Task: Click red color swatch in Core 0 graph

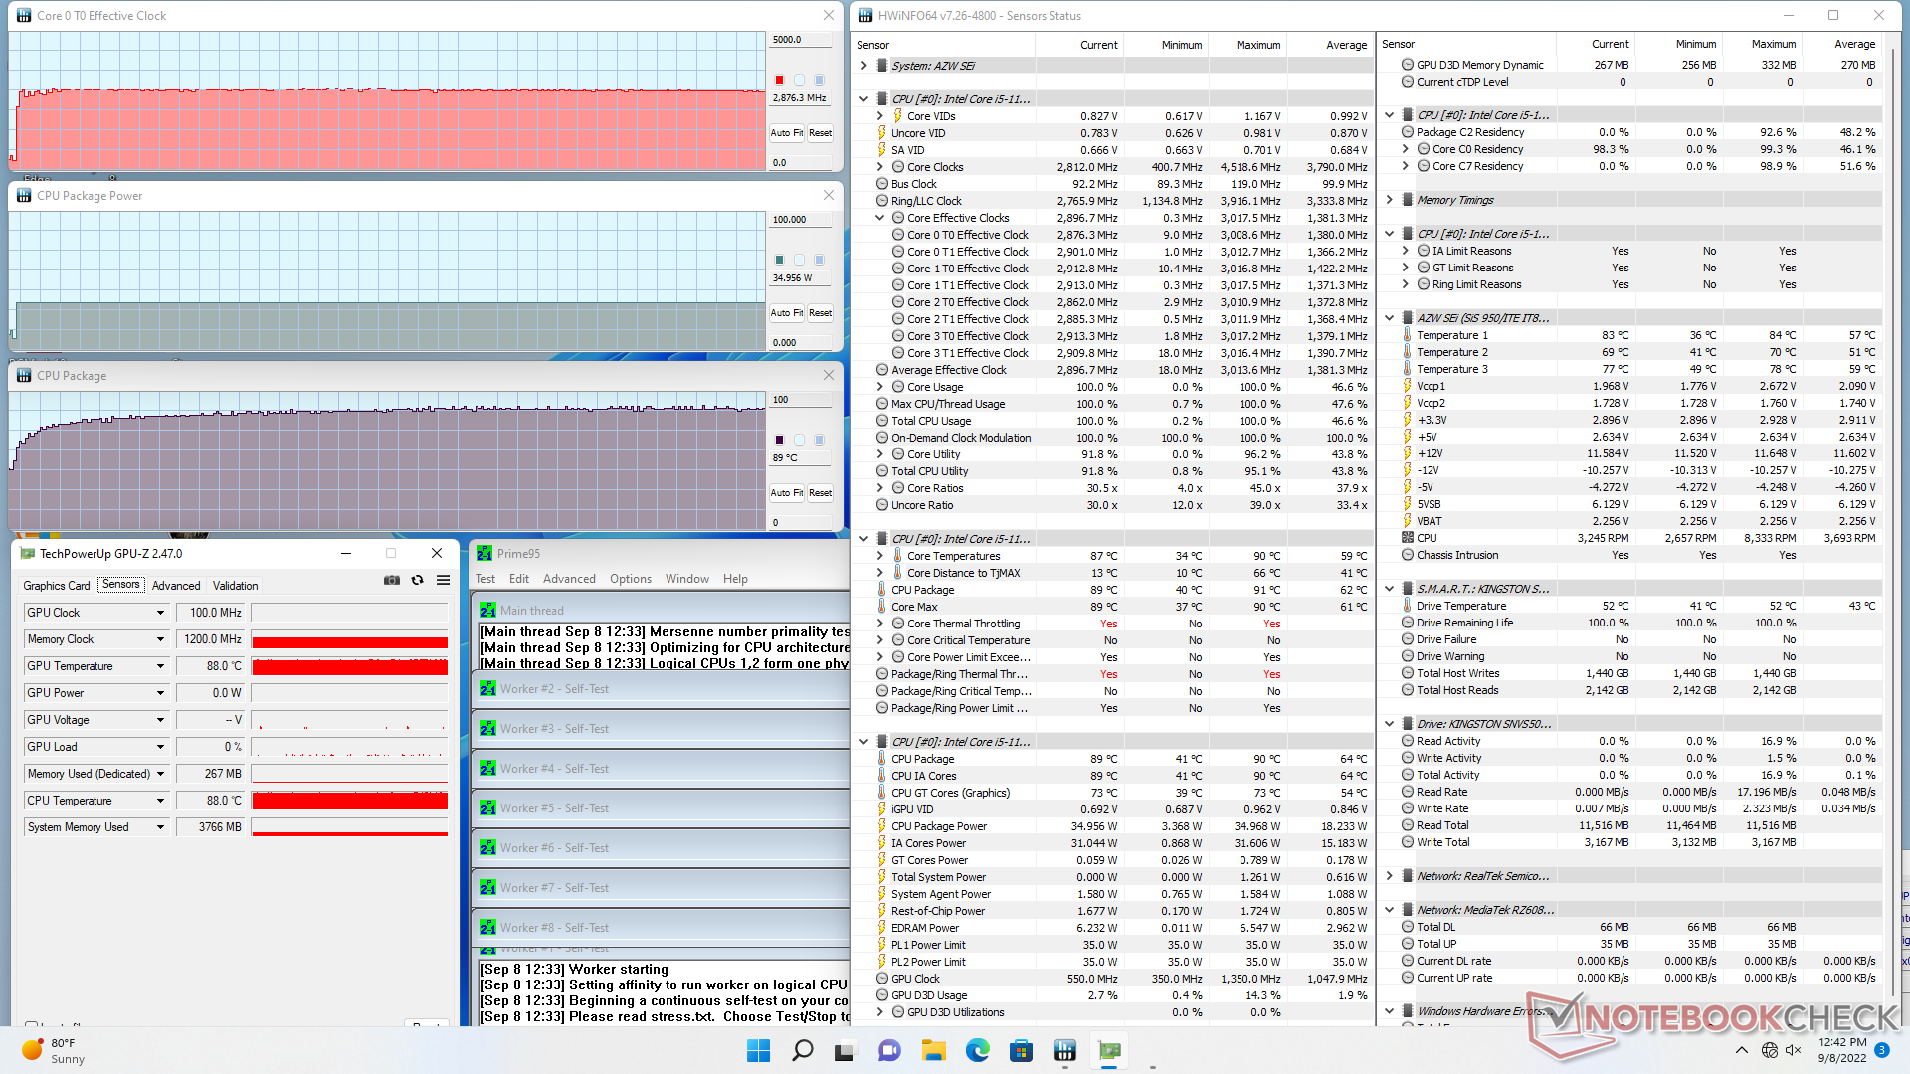Action: [779, 80]
